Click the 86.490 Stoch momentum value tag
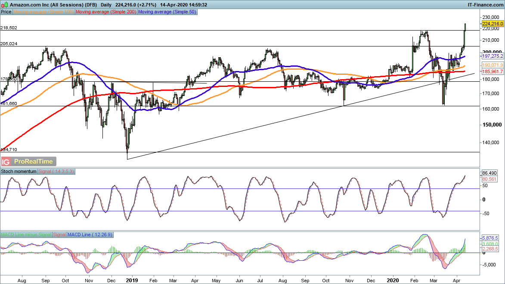 [490, 173]
